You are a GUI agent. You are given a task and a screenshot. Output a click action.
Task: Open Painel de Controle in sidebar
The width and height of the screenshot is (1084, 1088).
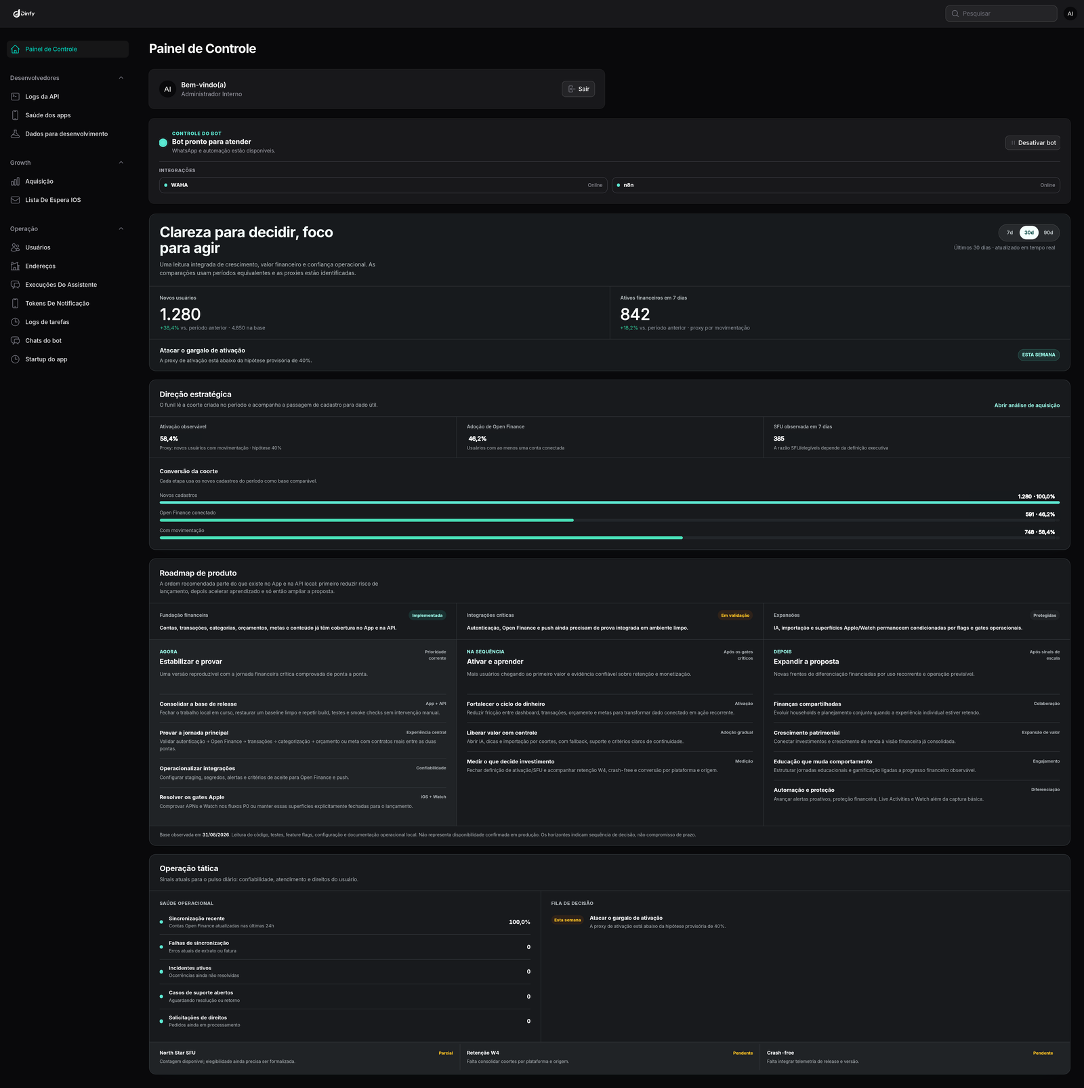pyautogui.click(x=68, y=49)
